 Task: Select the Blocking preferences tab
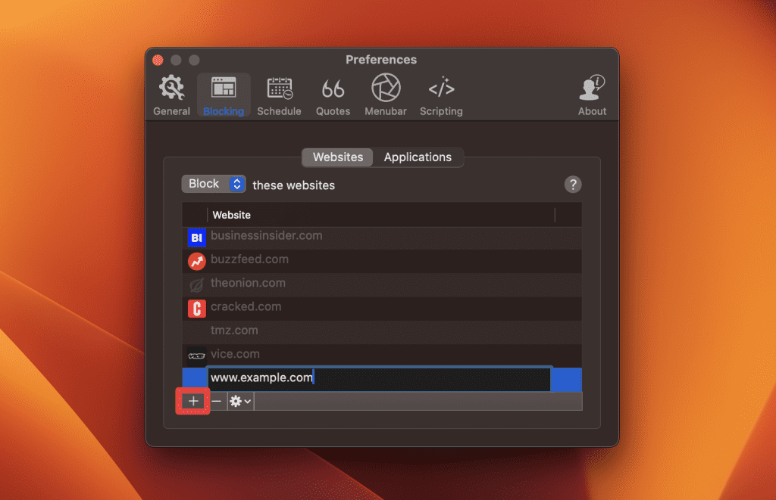coord(224,96)
